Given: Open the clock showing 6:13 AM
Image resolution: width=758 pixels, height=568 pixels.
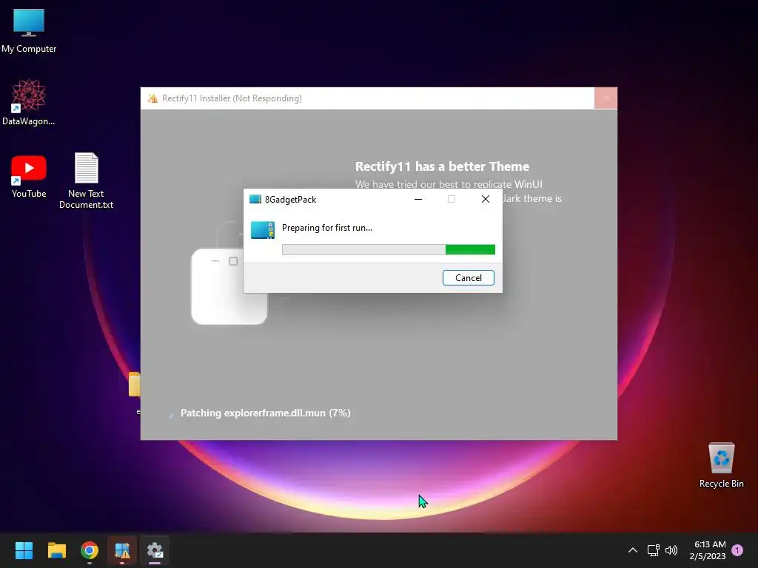Looking at the screenshot, I should (708, 550).
